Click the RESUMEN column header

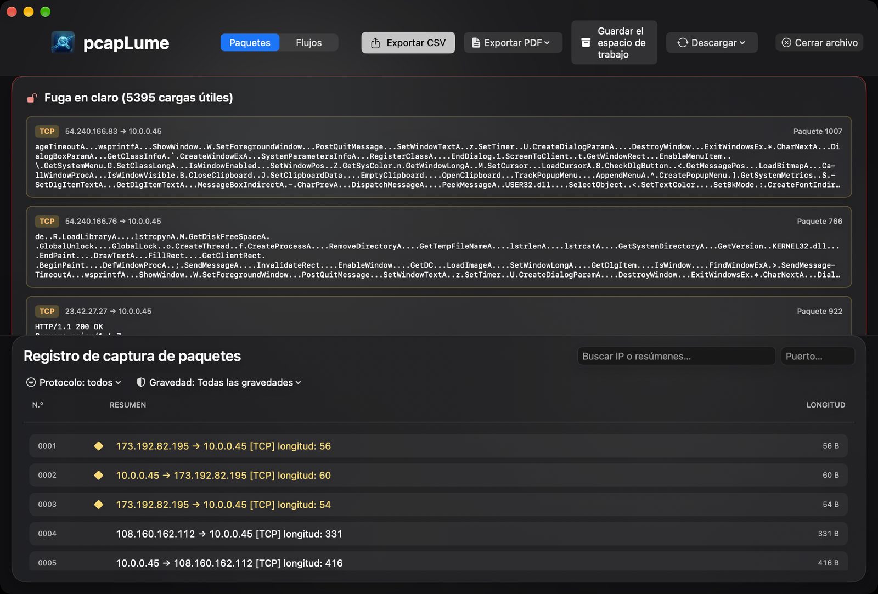(128, 405)
